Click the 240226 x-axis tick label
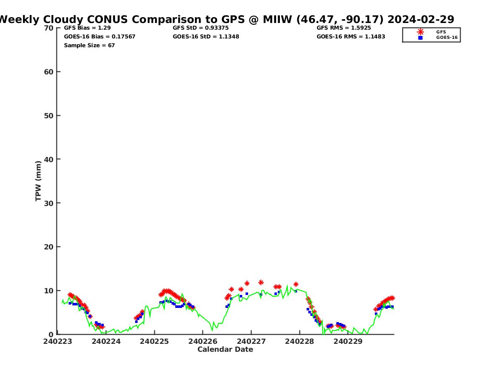 [x=203, y=341]
